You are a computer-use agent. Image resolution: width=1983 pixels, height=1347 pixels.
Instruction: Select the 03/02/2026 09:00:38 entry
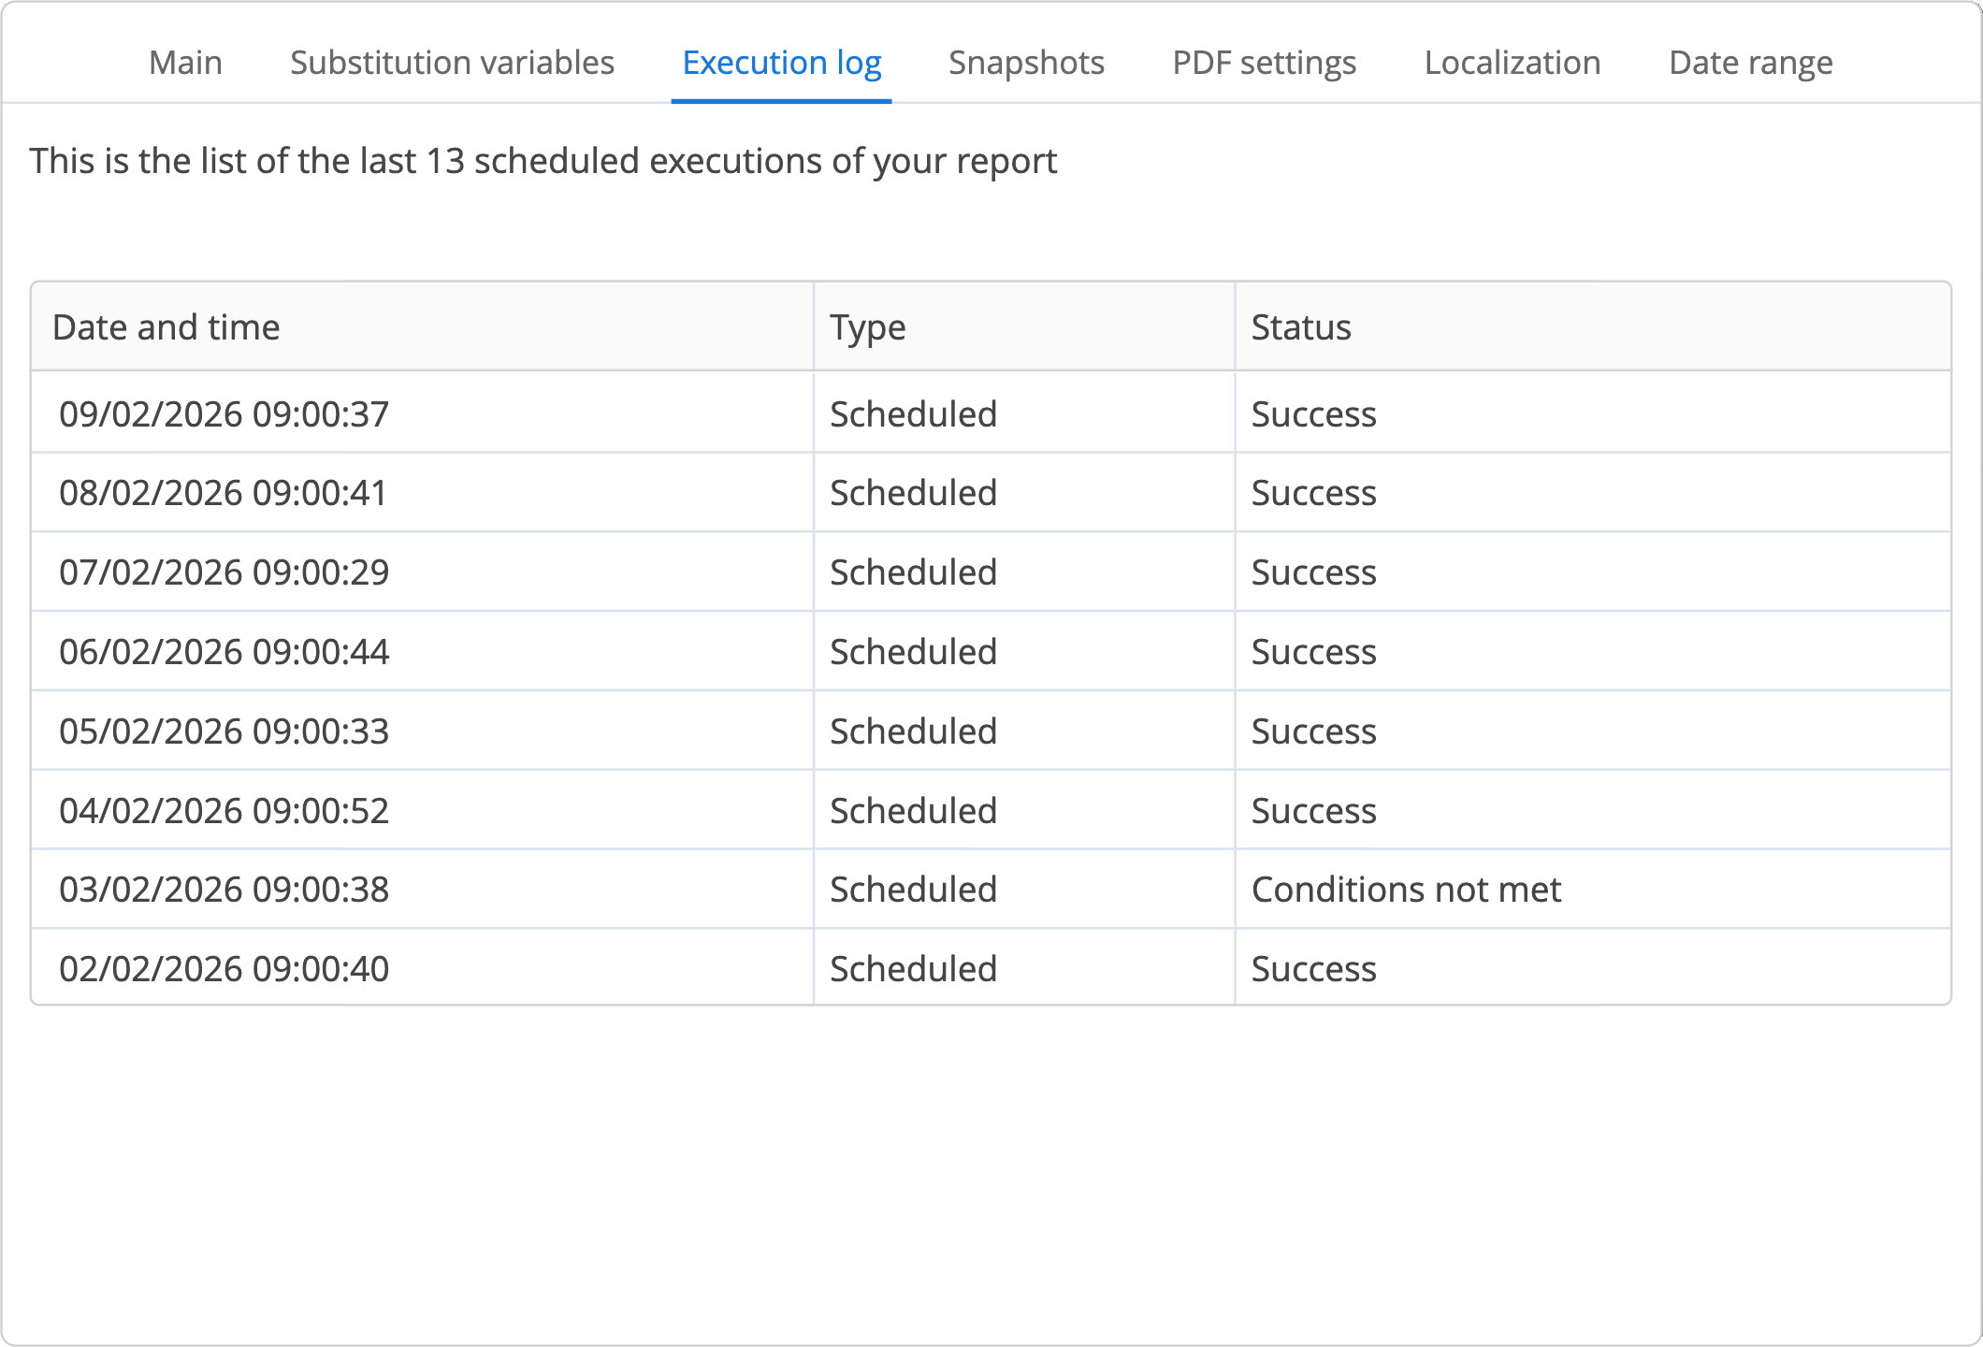(991, 889)
